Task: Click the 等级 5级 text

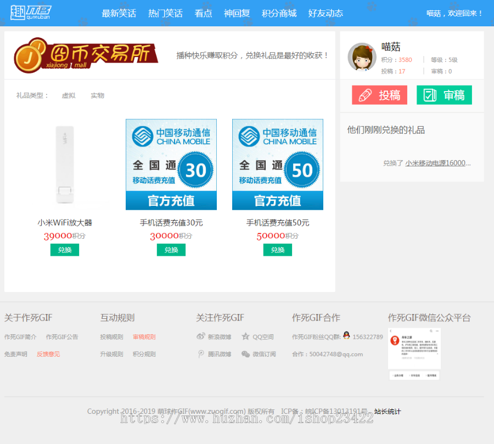Action: [x=444, y=60]
